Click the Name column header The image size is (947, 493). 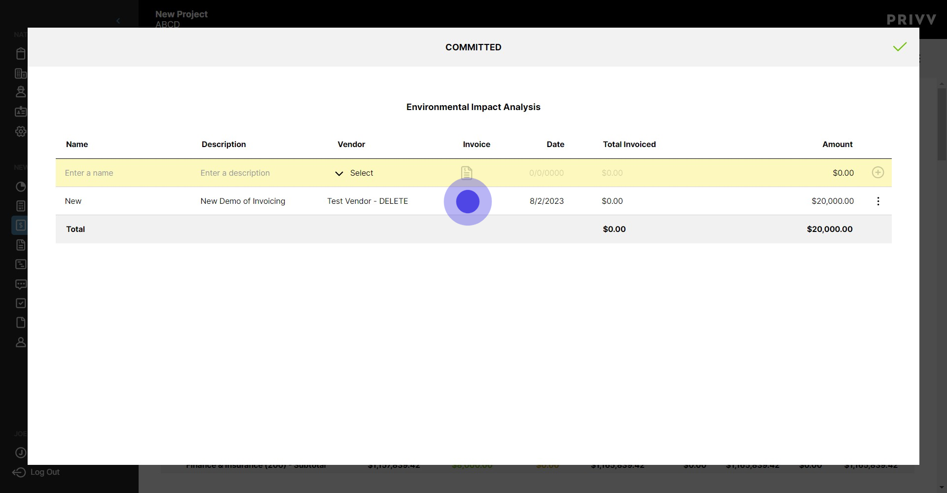(x=77, y=145)
